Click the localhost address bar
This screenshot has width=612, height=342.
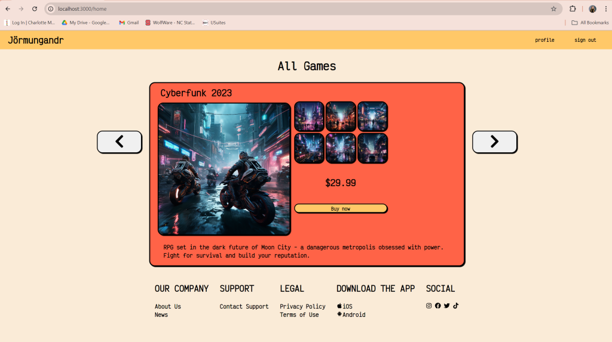pyautogui.click(x=299, y=9)
